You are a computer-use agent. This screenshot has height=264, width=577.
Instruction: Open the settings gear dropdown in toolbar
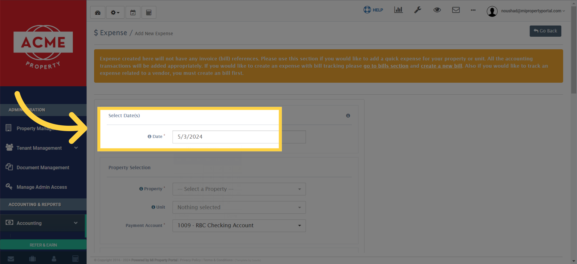click(115, 13)
